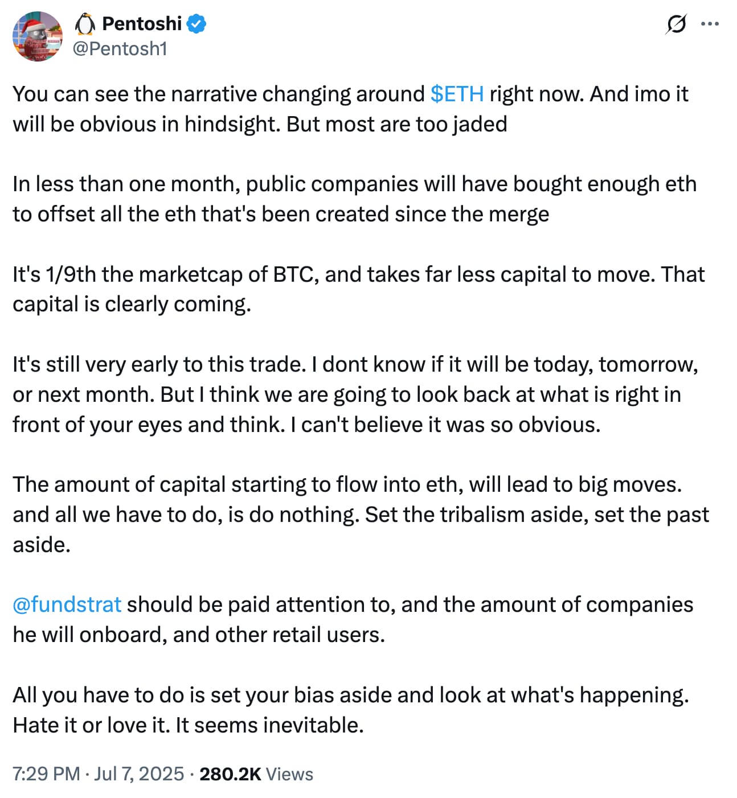The width and height of the screenshot is (737, 798).
Task: Open Pentoshi's profile picture
Action: point(38,36)
